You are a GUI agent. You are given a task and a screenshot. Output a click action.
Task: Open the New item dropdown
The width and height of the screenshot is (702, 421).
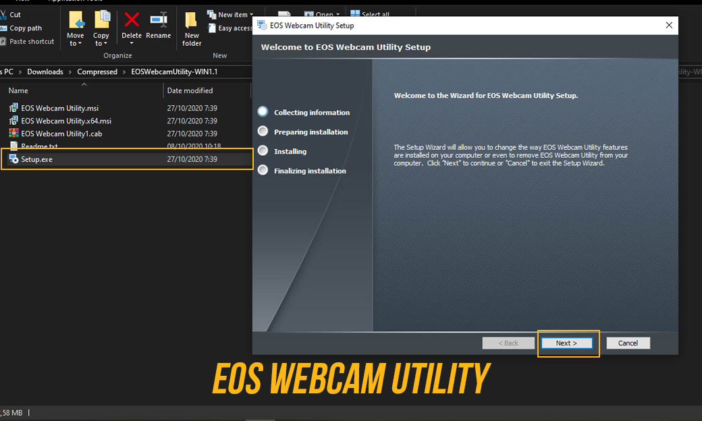tap(233, 13)
